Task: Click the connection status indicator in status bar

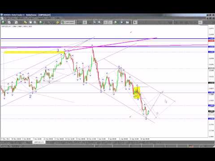Action: click(191, 146)
